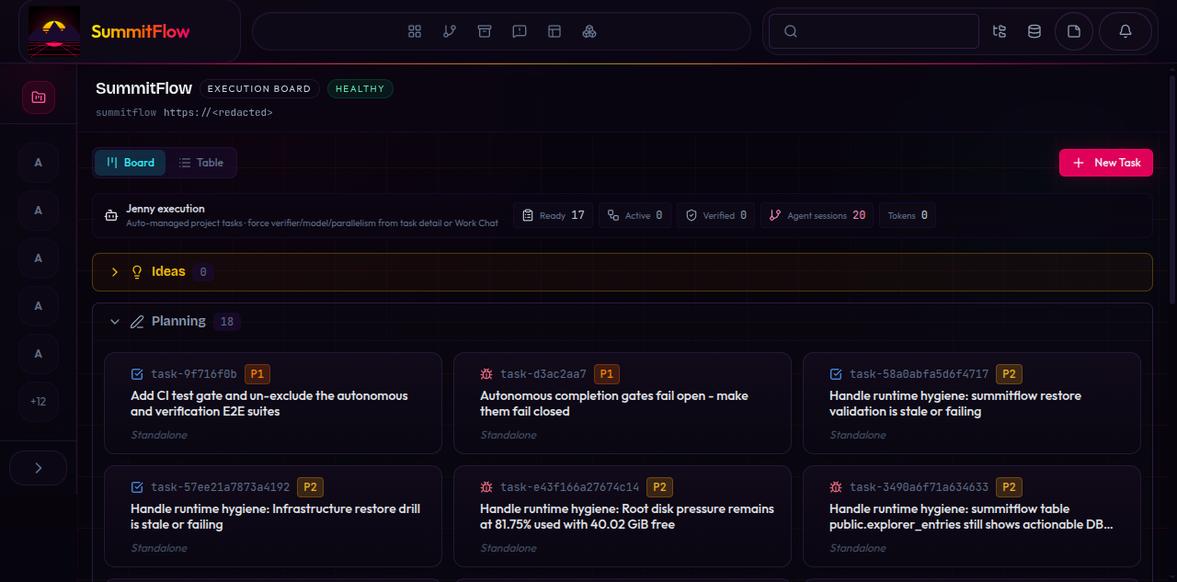Create a New Task

[1105, 163]
